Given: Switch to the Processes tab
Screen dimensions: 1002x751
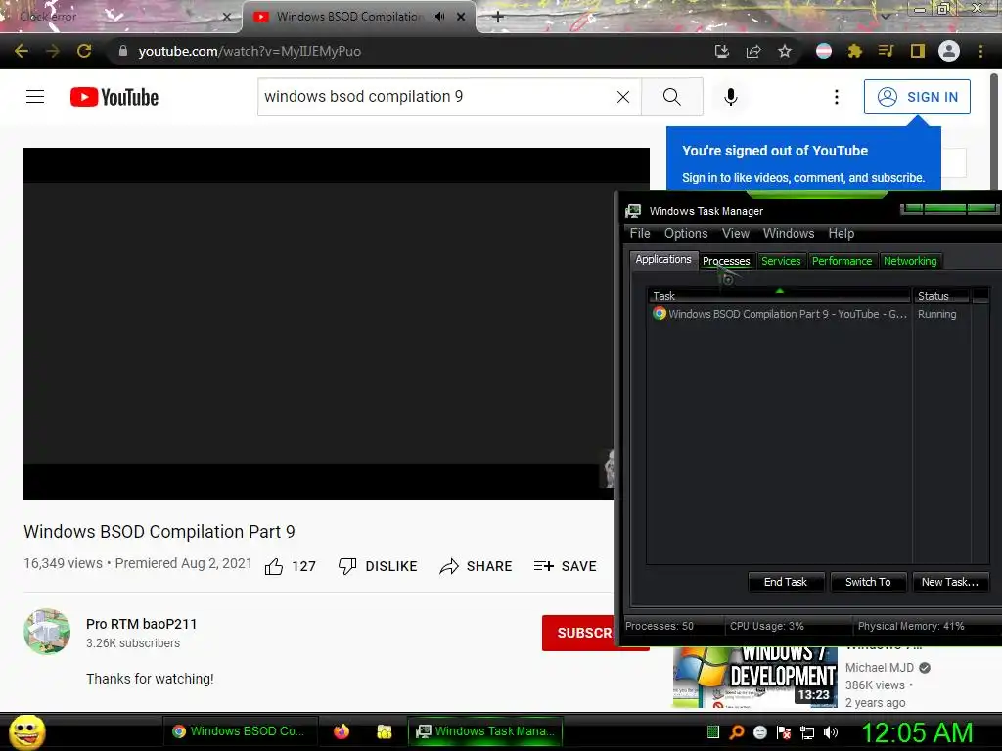Looking at the screenshot, I should [726, 261].
